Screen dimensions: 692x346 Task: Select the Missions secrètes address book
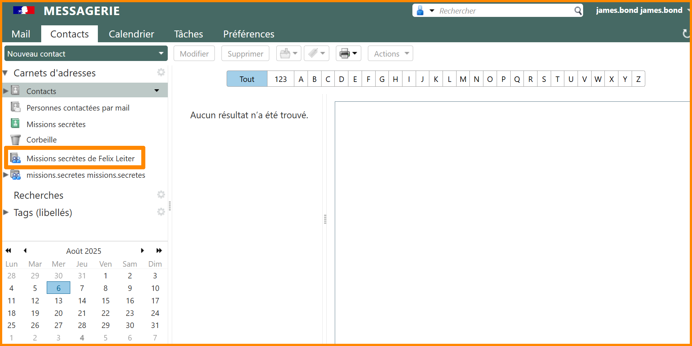coord(56,125)
